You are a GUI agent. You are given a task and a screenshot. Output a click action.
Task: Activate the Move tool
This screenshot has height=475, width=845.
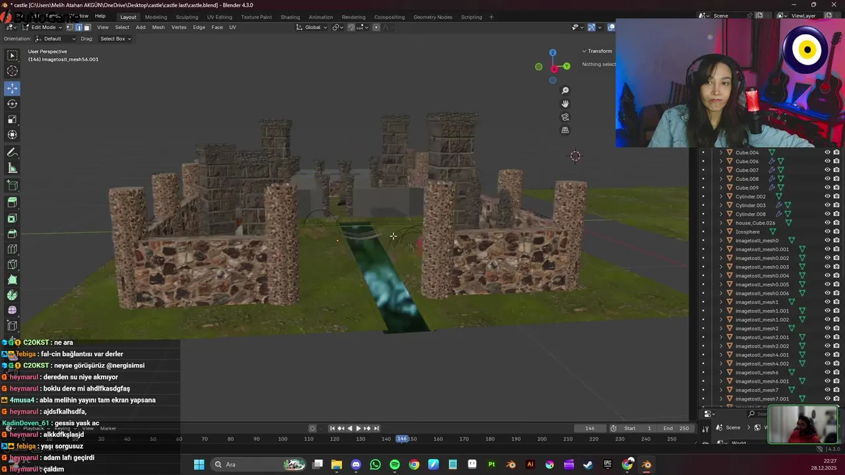(x=13, y=88)
